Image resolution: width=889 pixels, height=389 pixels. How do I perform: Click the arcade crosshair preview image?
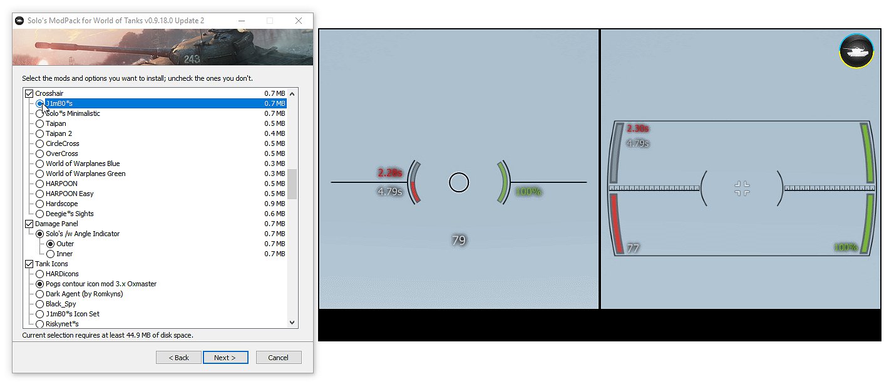click(x=459, y=169)
